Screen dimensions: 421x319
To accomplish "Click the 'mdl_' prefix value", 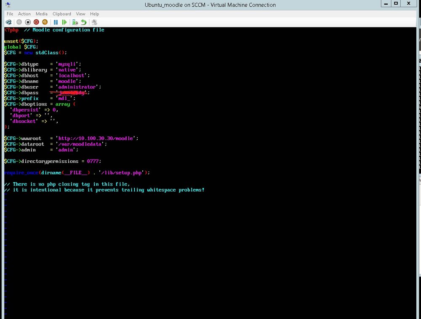I will (64, 98).
